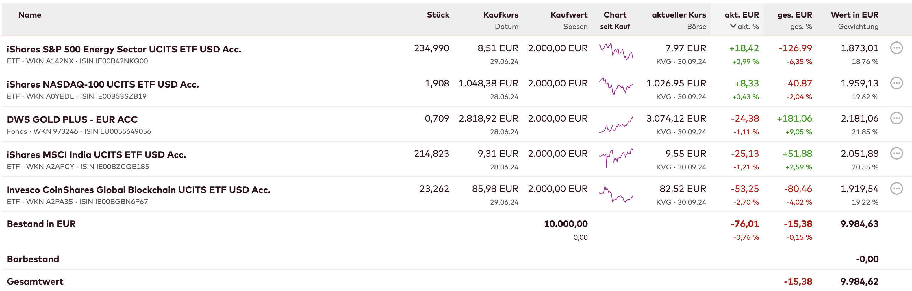Open the iShares NASDAQ-100 sparkline chart

[x=616, y=86]
